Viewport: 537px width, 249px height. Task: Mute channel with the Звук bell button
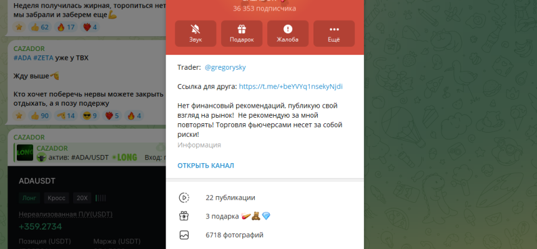pyautogui.click(x=195, y=34)
